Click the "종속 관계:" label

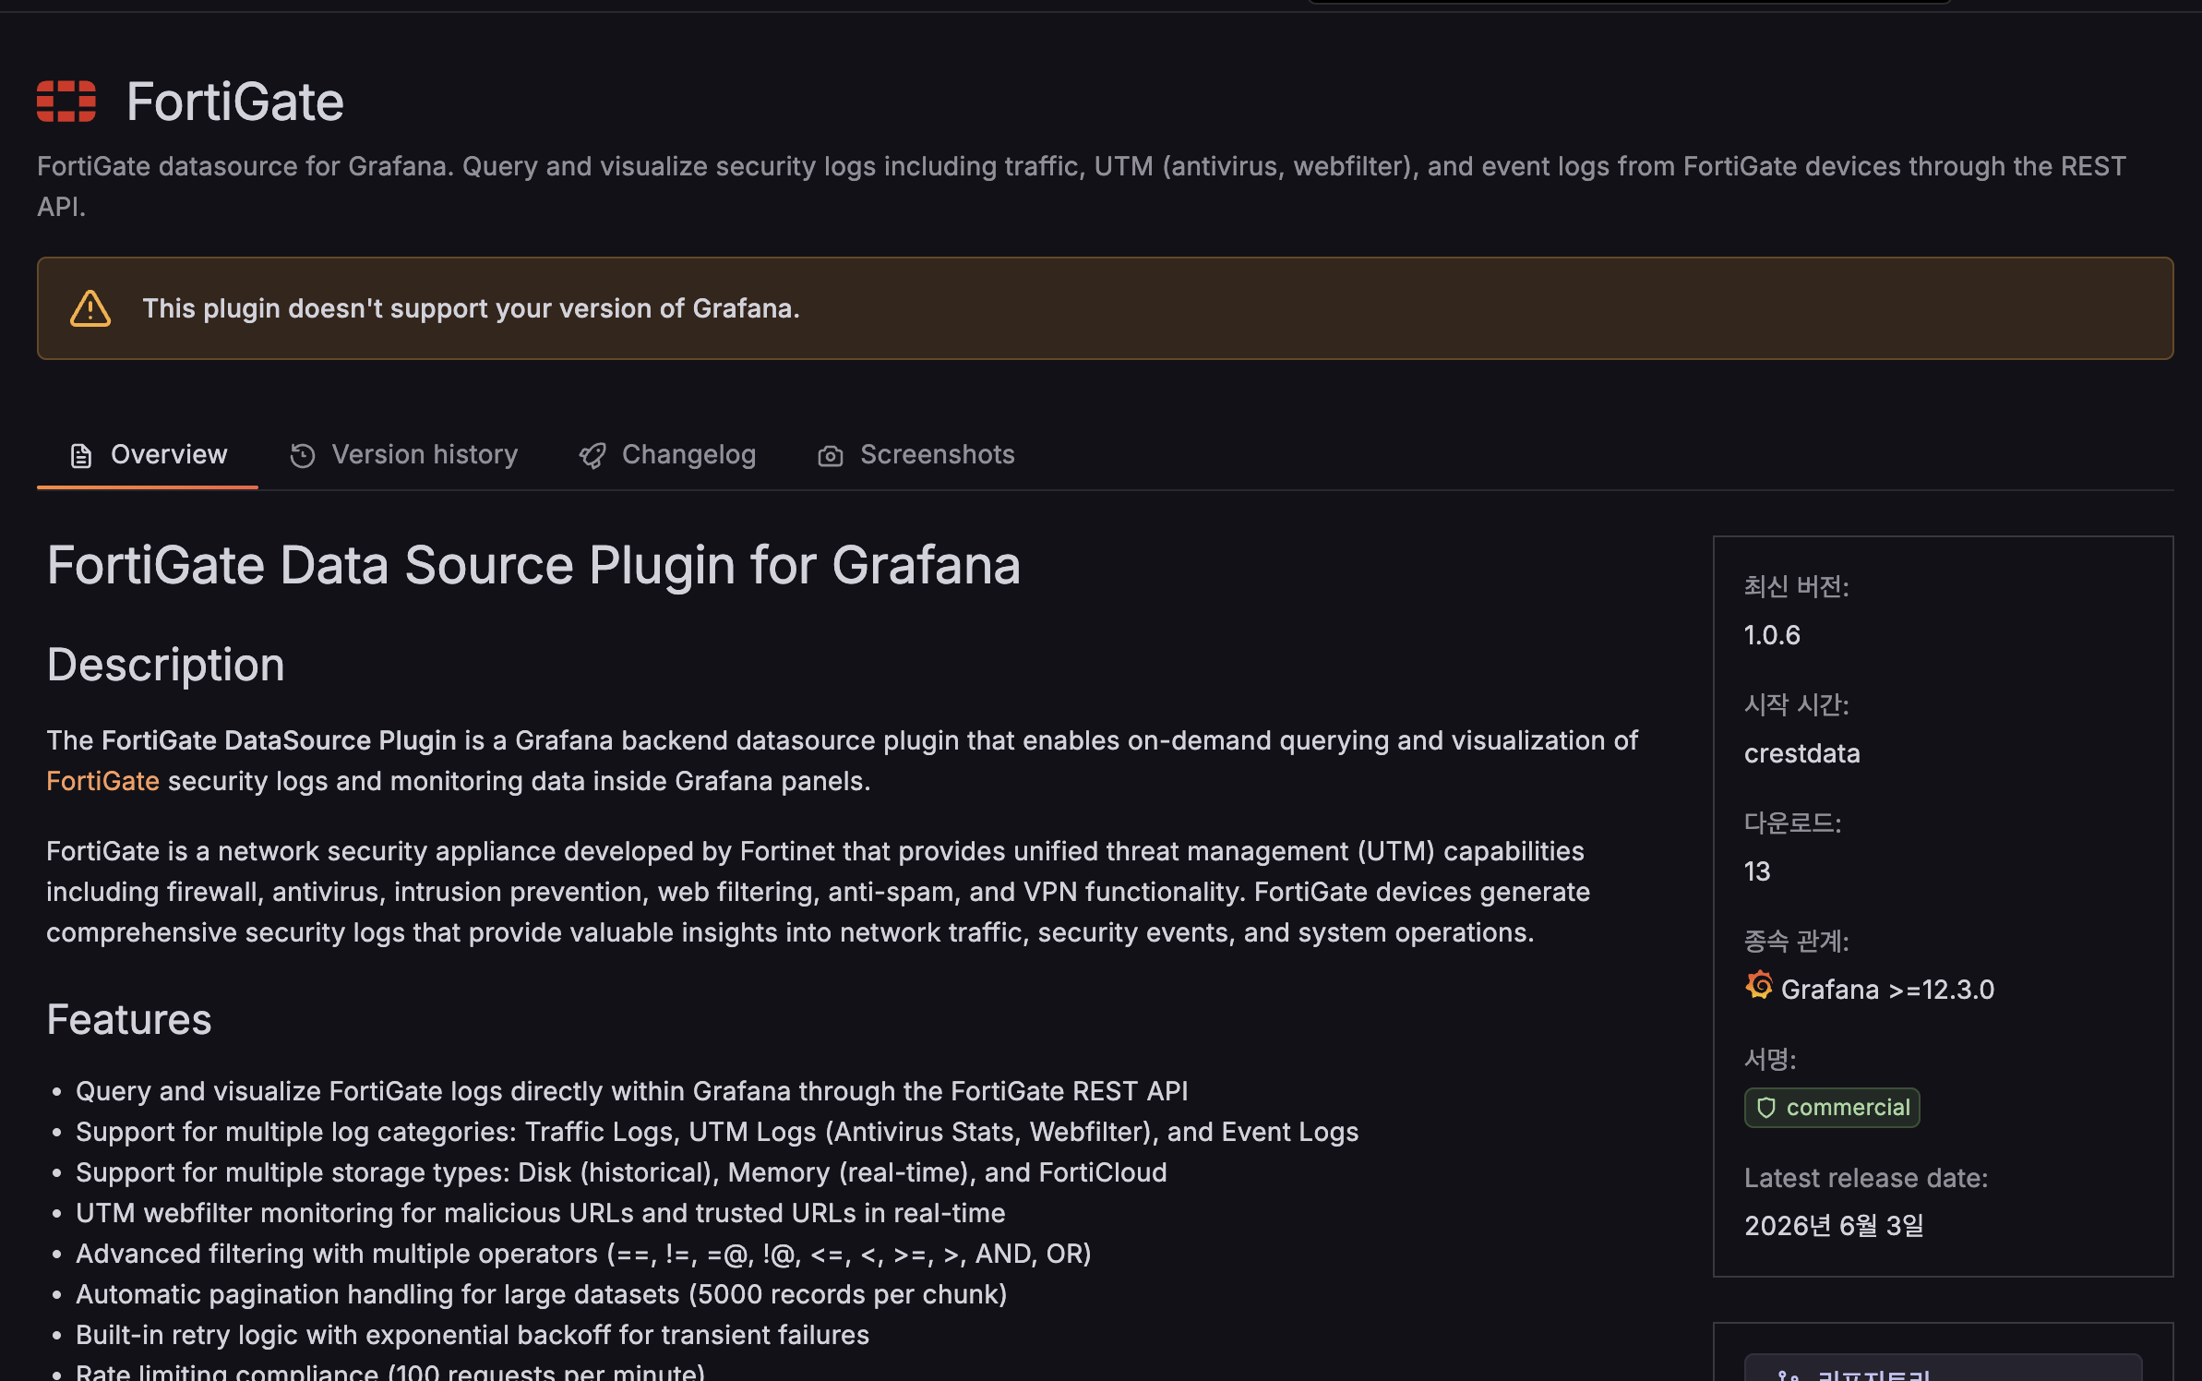[1796, 942]
